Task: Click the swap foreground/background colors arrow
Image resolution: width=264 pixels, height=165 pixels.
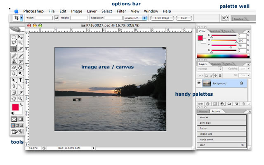Action: click(21, 105)
